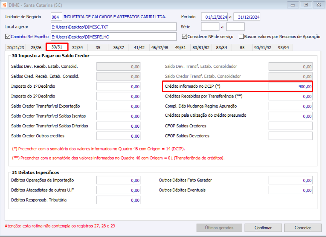Click Saldo Credor Transferível Saídas Isentas field
The image size is (326, 237).
pos(118,116)
